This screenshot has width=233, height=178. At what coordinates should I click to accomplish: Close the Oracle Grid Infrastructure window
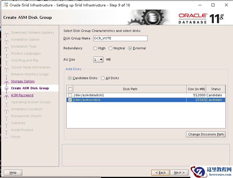click(x=226, y=5)
